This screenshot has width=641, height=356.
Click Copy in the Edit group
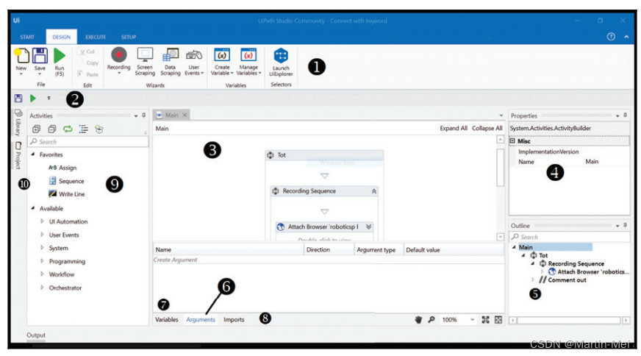tap(88, 63)
